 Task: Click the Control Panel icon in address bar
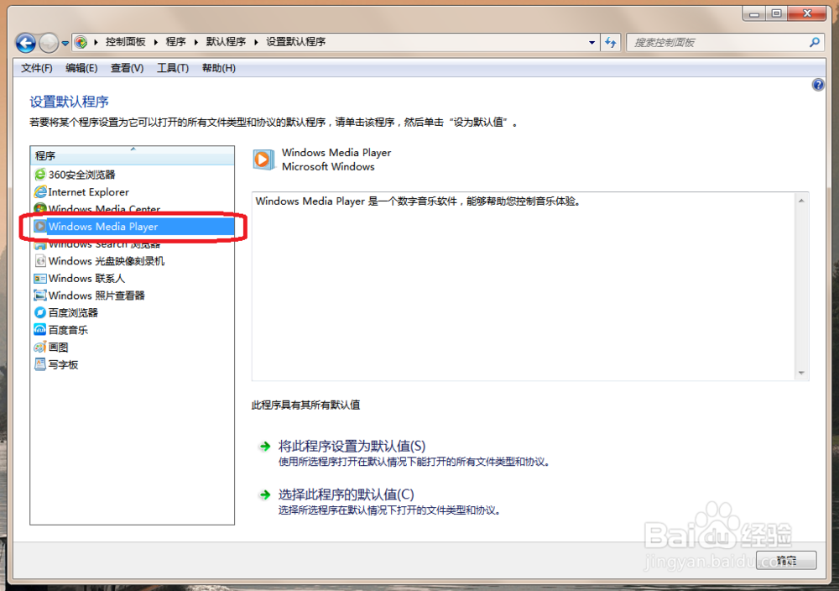coord(81,42)
